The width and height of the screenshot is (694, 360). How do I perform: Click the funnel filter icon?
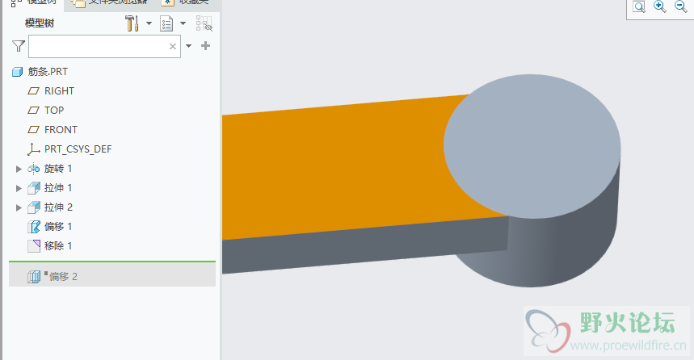click(x=19, y=46)
